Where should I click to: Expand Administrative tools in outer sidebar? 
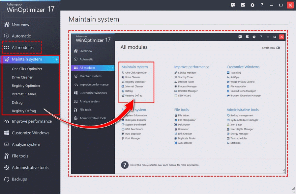point(30,168)
